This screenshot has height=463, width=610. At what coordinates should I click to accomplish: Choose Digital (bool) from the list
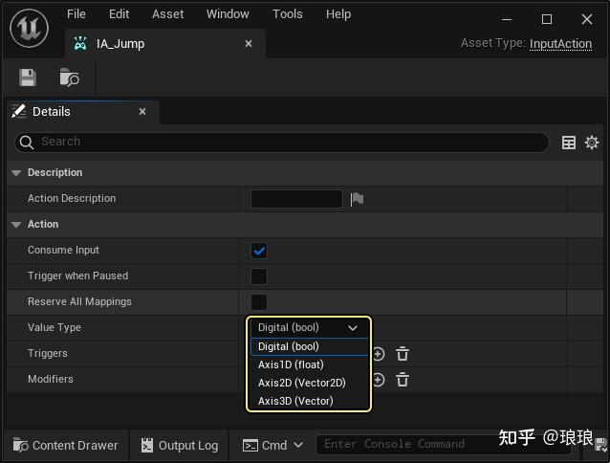[309, 346]
